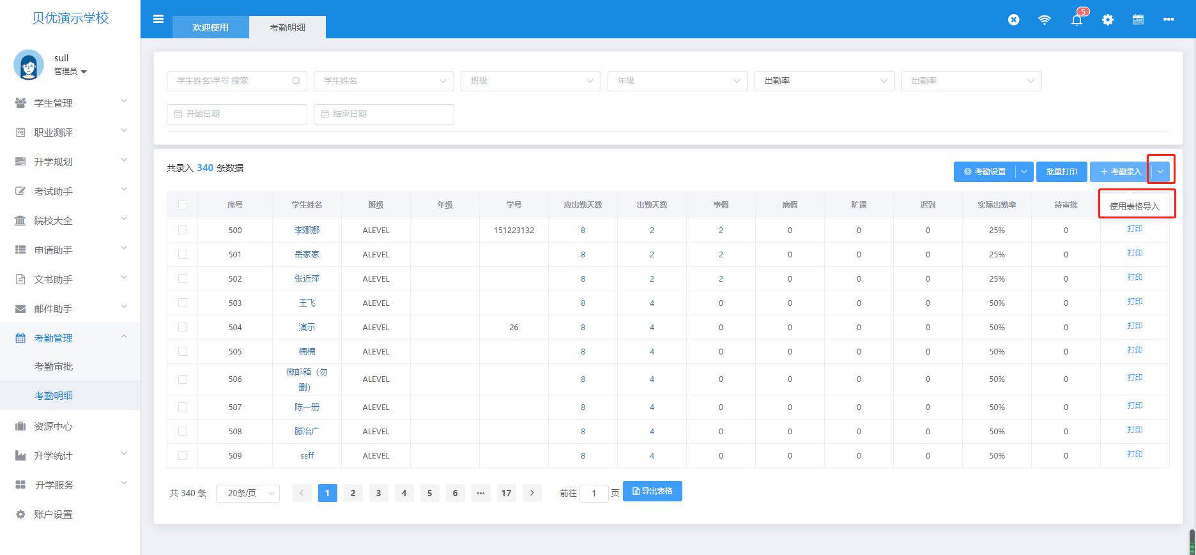Check the select-all checkbox in table header
This screenshot has height=555, width=1196.
(x=183, y=205)
